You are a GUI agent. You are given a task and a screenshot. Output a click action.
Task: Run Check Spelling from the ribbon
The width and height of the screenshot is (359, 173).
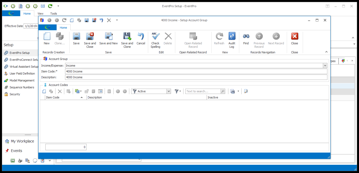[x=155, y=40]
